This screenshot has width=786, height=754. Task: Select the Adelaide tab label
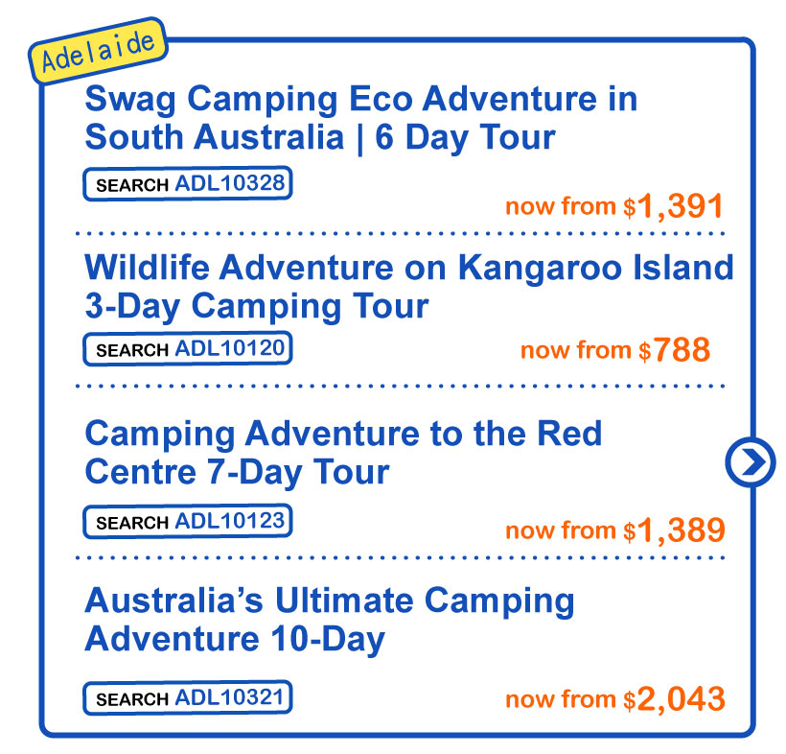tap(100, 55)
